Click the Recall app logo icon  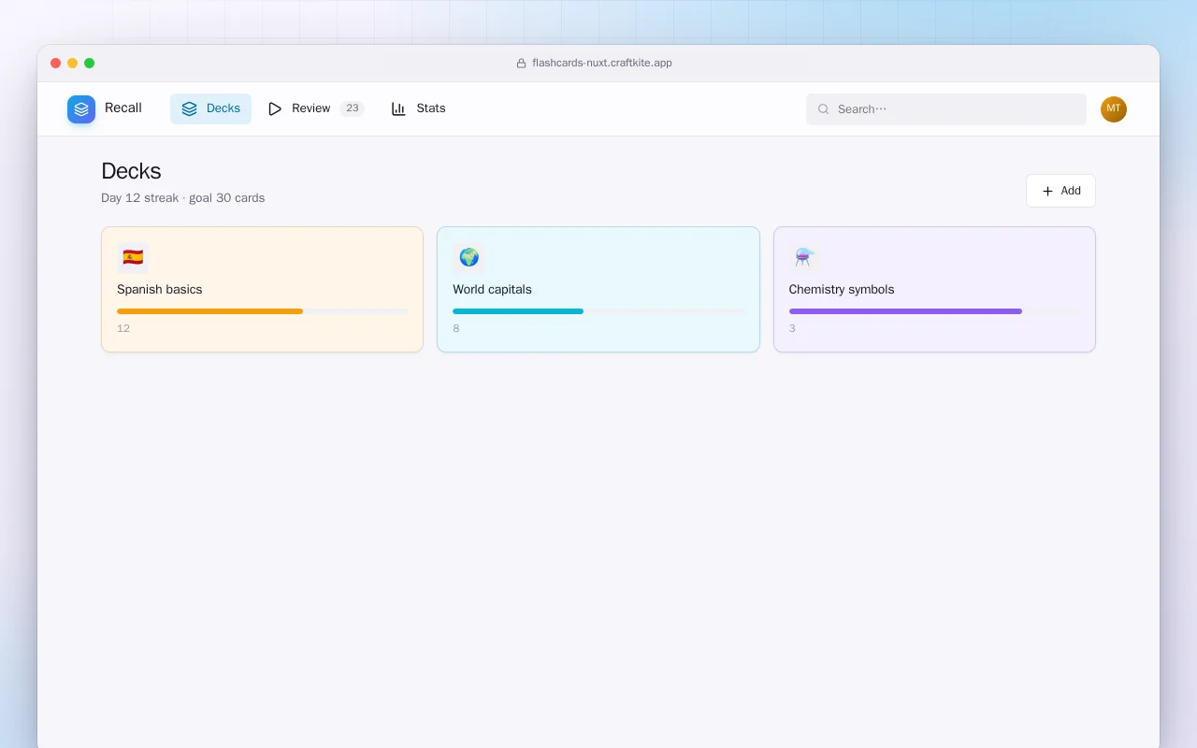[81, 109]
